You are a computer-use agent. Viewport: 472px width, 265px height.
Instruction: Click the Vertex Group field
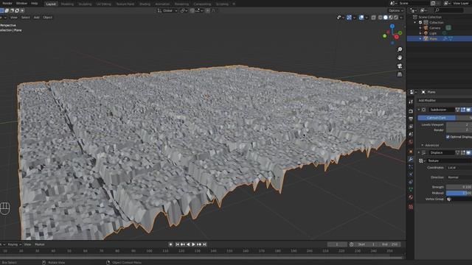[x=459, y=199]
